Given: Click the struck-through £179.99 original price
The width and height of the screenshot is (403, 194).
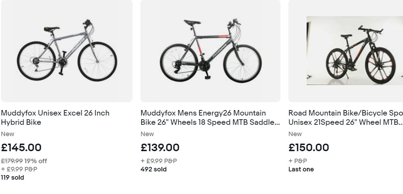Looking at the screenshot, I should click(12, 161).
